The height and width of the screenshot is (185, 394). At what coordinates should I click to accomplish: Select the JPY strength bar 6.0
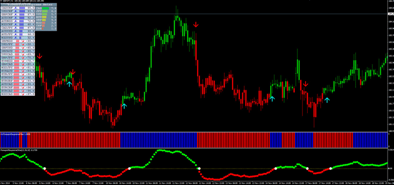click(45, 11)
